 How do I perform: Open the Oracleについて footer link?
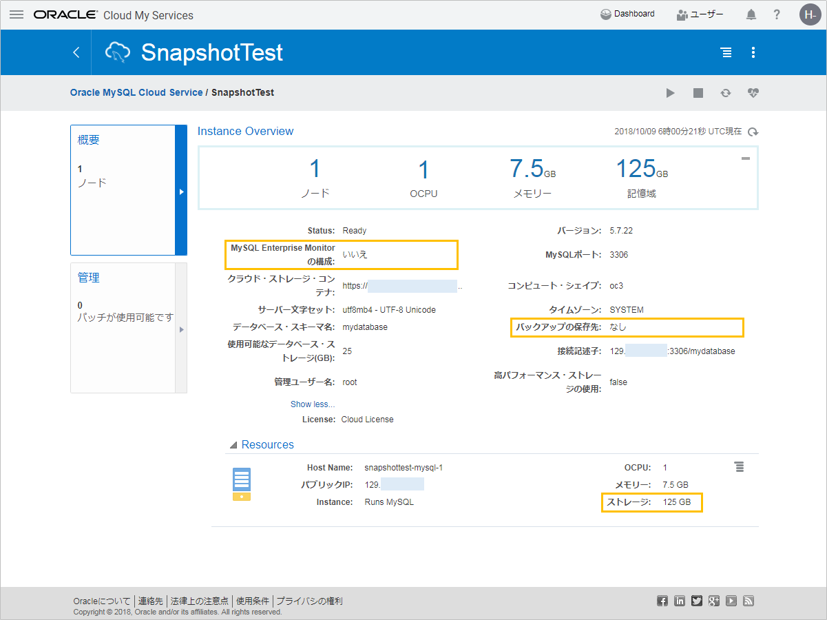(102, 601)
